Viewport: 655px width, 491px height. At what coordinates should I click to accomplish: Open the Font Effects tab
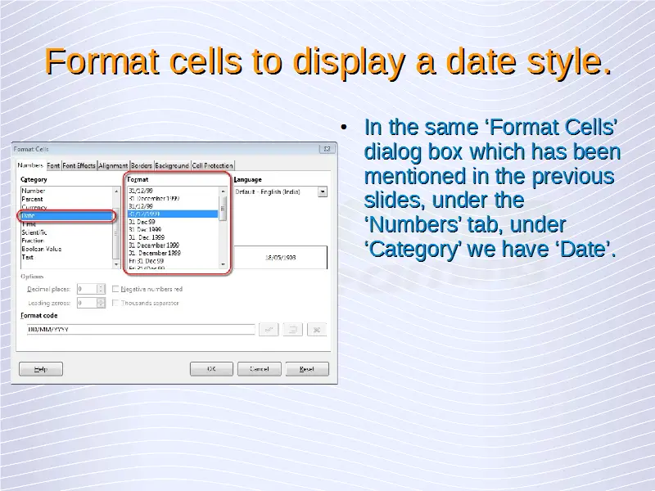(79, 165)
